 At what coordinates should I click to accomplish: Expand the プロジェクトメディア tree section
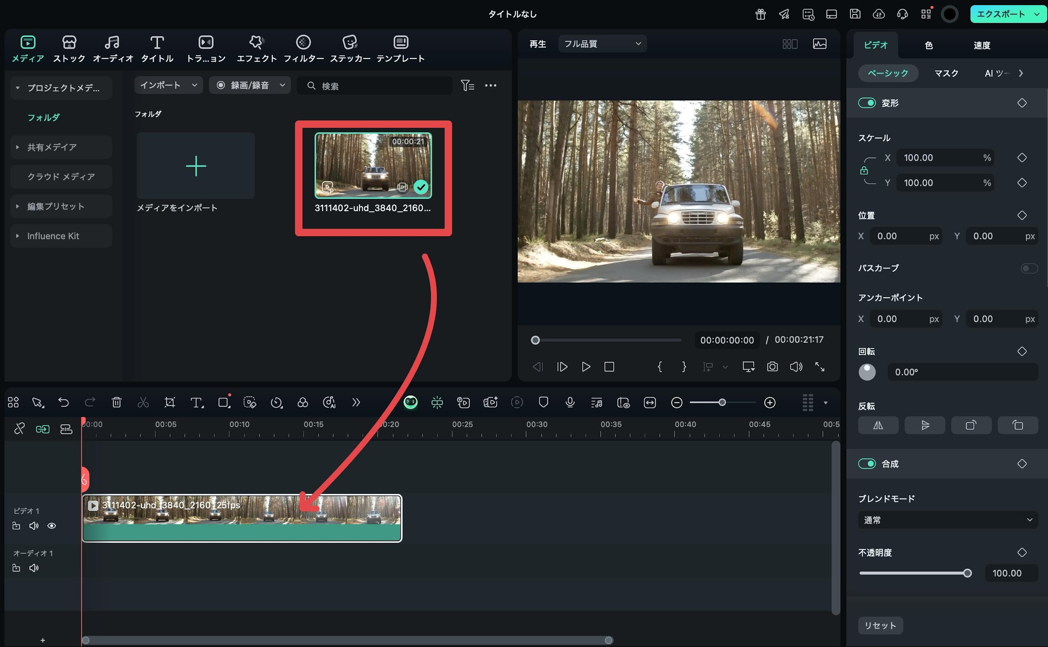18,88
